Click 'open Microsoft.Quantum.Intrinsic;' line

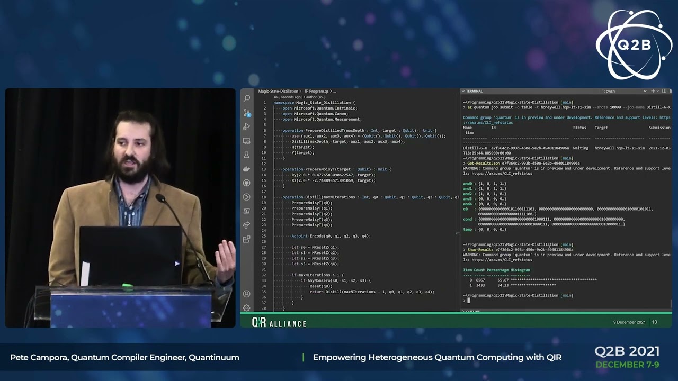[320, 108]
